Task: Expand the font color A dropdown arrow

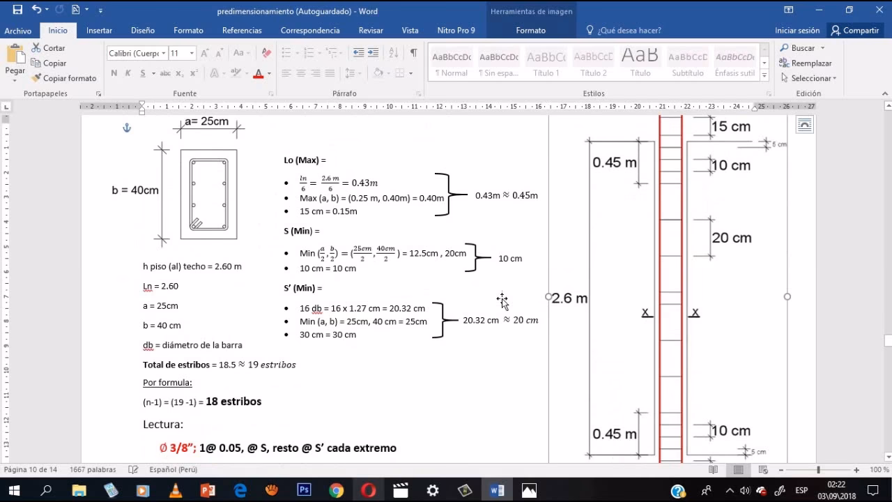Action: tap(269, 73)
